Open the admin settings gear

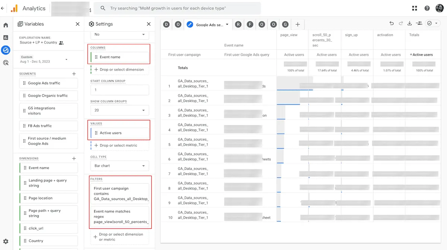[x=5, y=241]
